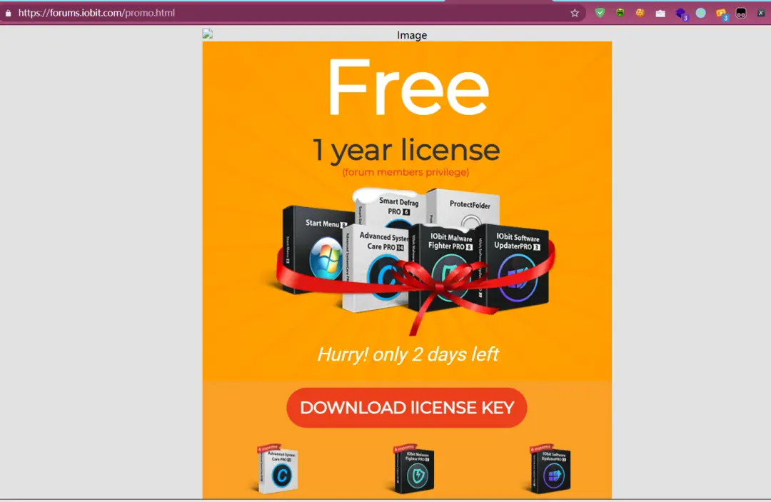Select the 6-month IObit Software Updater thumbnail

pos(550,469)
